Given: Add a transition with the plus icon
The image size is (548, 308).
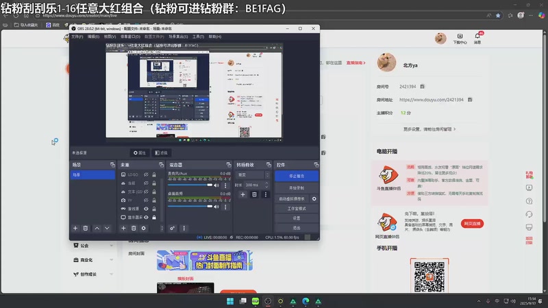Looking at the screenshot, I should point(242,194).
